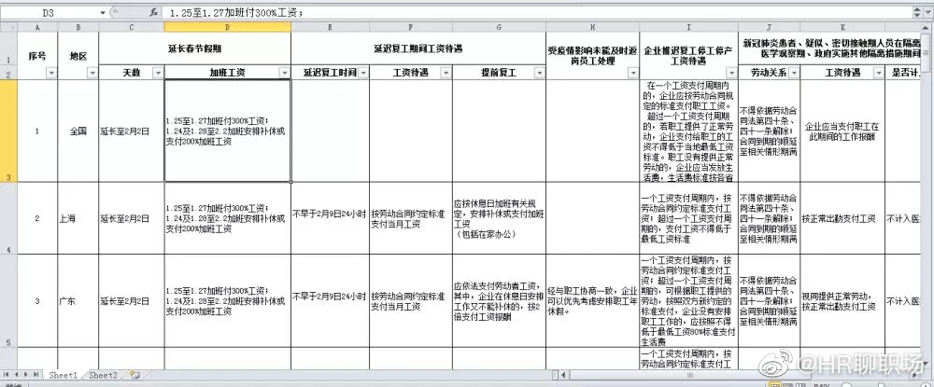Click the 企业应当支付职工在此期间的工作报酬 cell
Viewport: 934px width, 387px height.
click(x=842, y=131)
